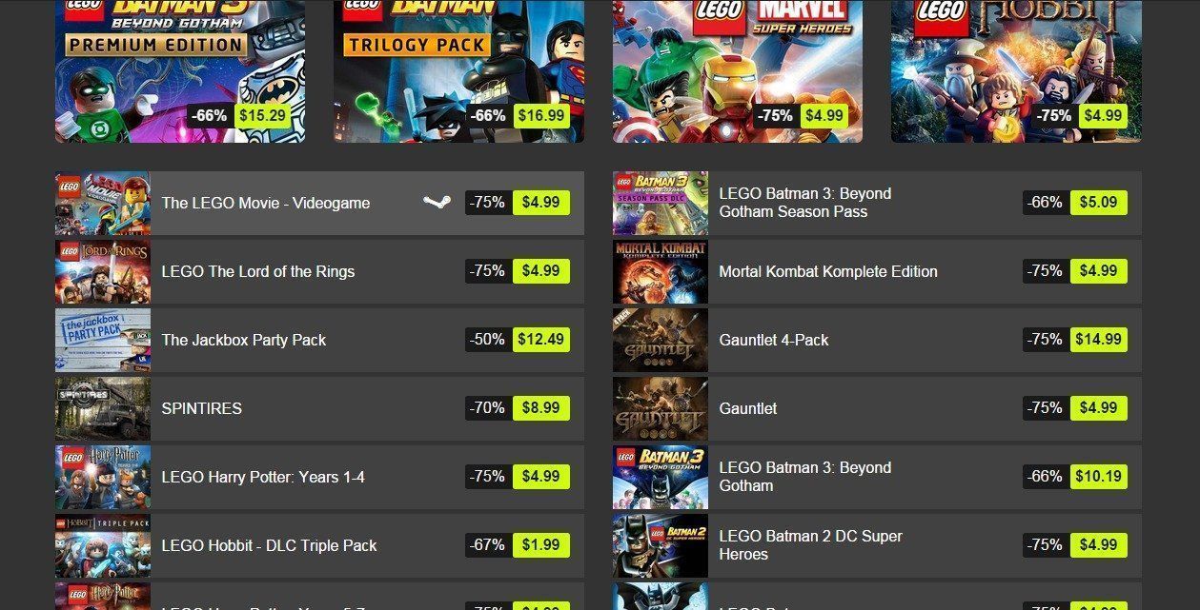The height and width of the screenshot is (610, 1200).
Task: Click the Gauntlet 4-Pack thumbnail image
Action: point(661,340)
